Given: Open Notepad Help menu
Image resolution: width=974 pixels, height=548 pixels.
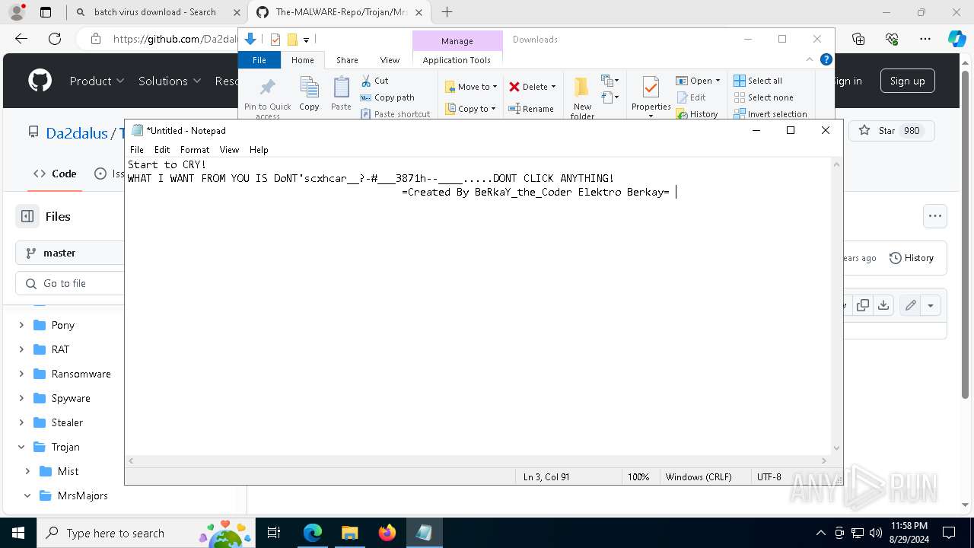Looking at the screenshot, I should coord(259,150).
